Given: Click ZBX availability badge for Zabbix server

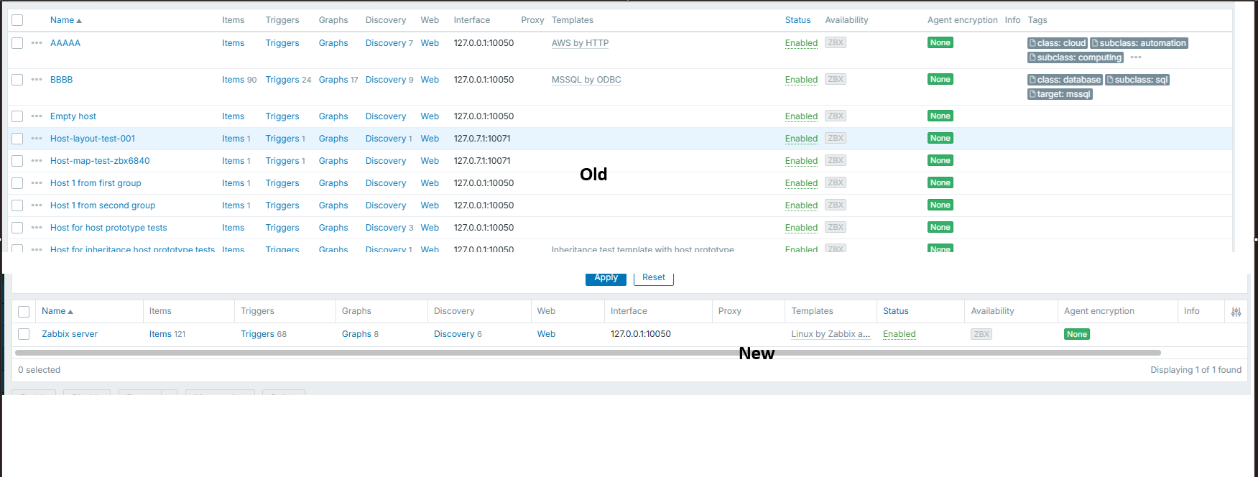Looking at the screenshot, I should point(981,334).
